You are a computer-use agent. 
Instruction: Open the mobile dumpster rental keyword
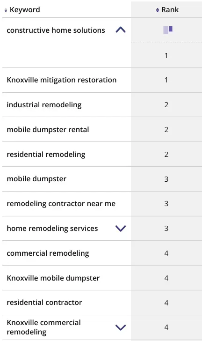pyautogui.click(x=48, y=130)
